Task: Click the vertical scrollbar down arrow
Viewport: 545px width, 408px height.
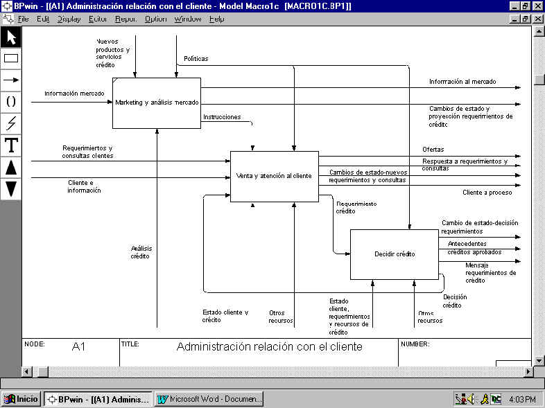Action: click(x=538, y=361)
